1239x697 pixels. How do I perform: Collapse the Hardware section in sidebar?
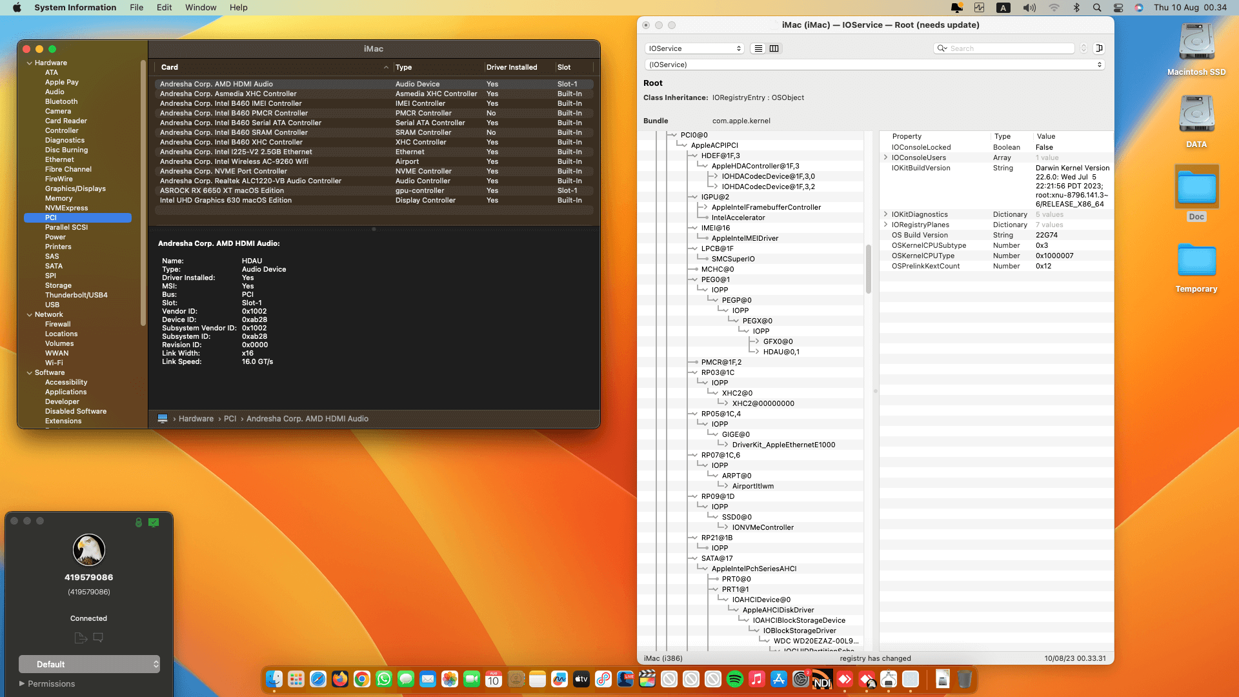point(30,63)
